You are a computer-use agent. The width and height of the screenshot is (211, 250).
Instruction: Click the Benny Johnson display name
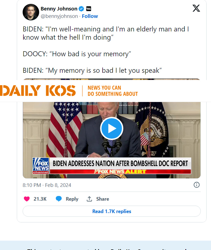pyautogui.click(x=59, y=9)
